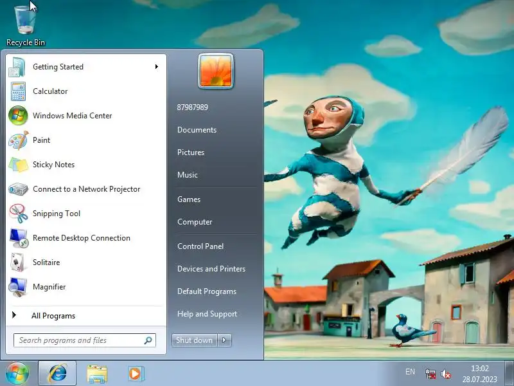This screenshot has height=386, width=514.
Task: Click the Remote Desktop Connection icon
Action: coord(19,238)
